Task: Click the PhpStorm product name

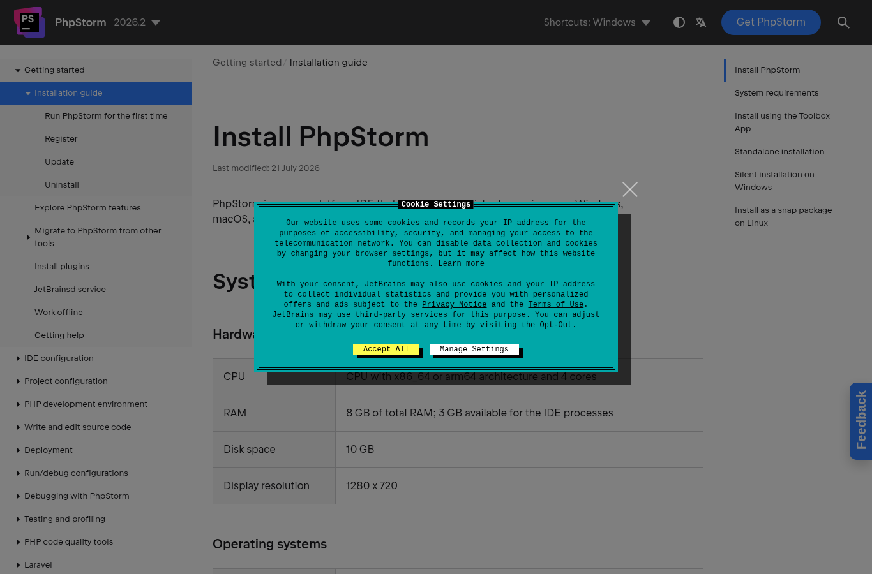Action: pos(80,22)
